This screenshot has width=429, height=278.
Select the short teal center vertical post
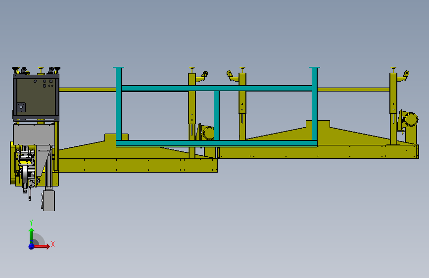(216, 115)
